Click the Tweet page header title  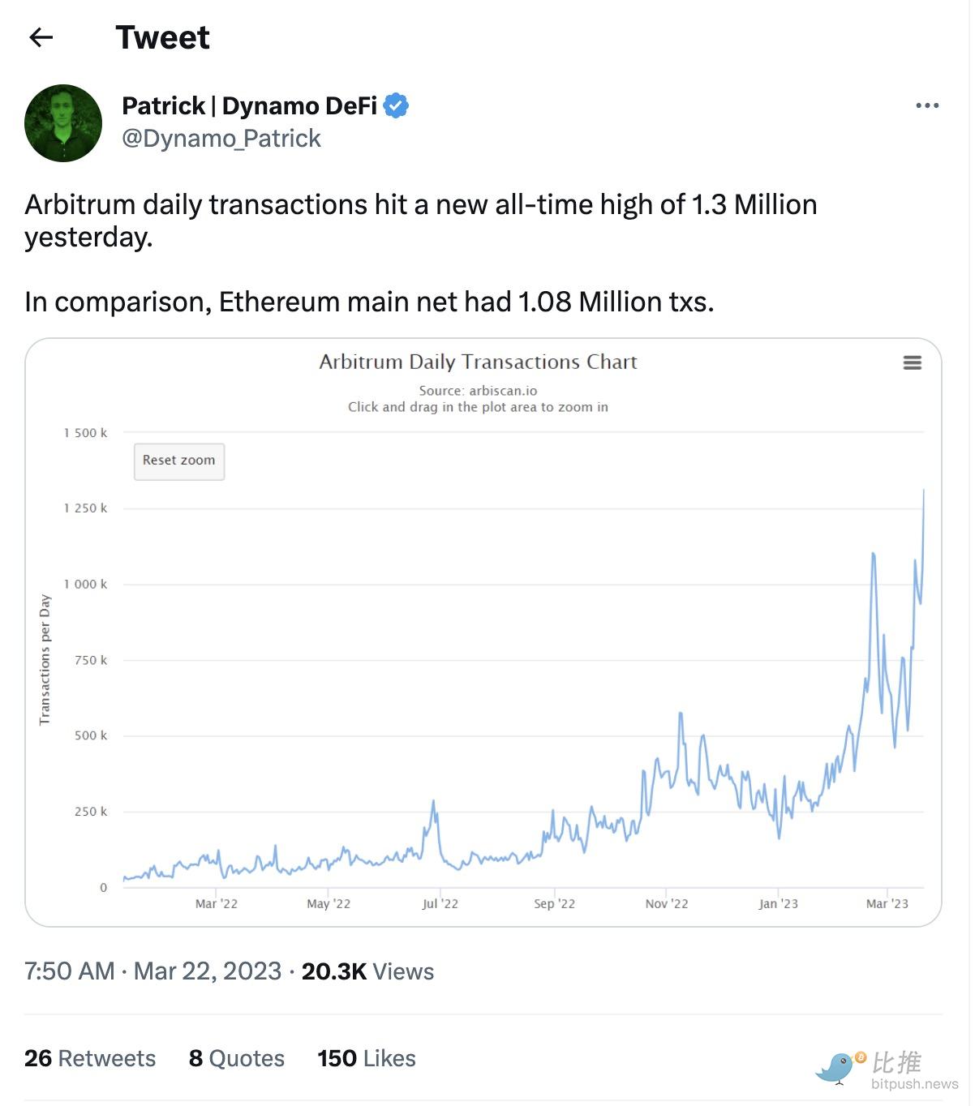click(x=162, y=37)
